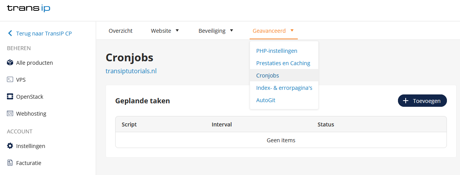Click the OpenStack server icon
Image resolution: width=460 pixels, height=175 pixels.
pos(10,96)
